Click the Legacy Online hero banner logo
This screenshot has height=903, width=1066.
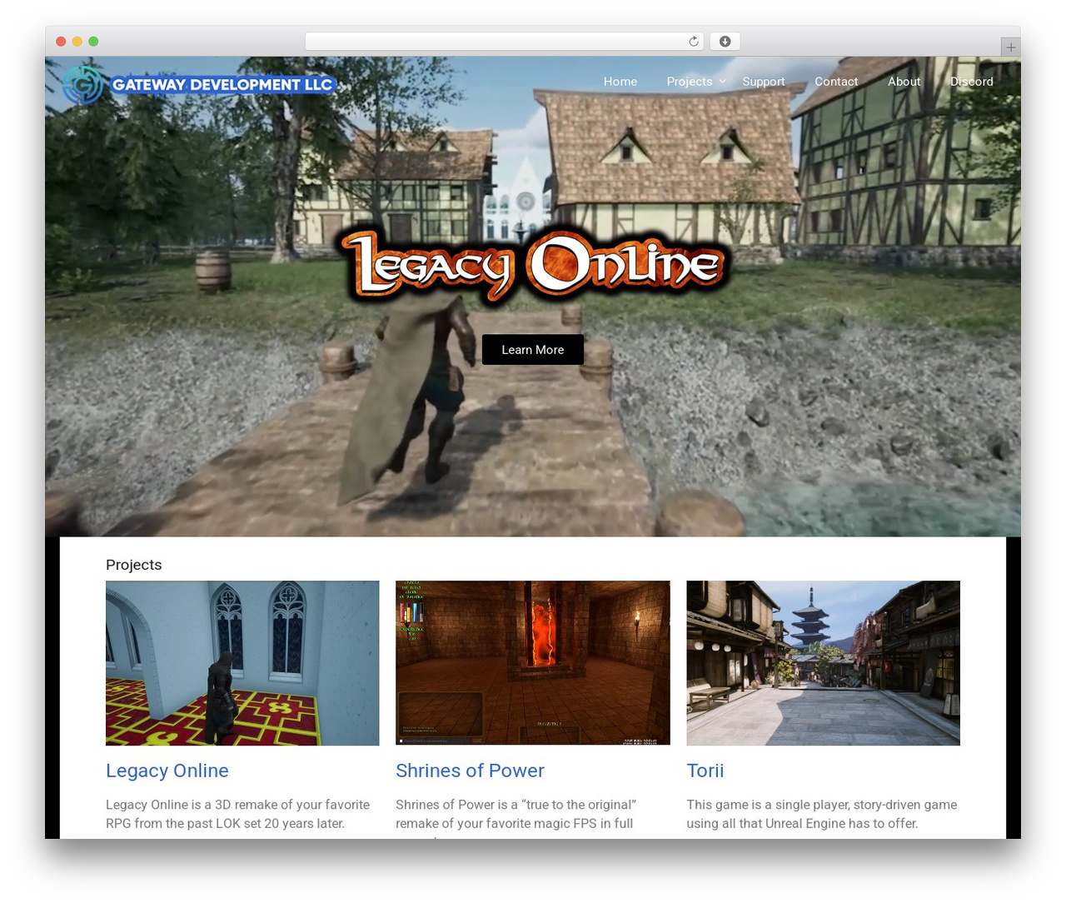(533, 265)
